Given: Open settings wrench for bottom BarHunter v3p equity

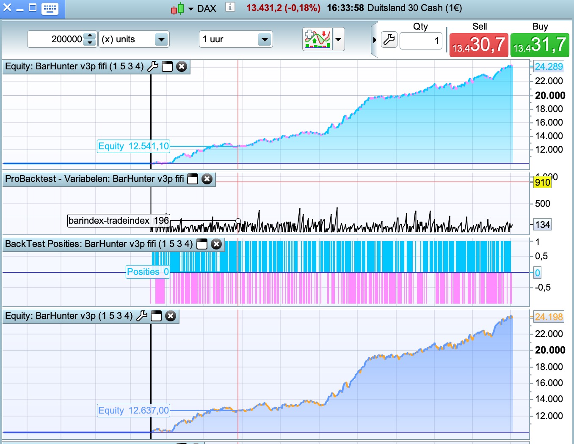Looking at the screenshot, I should pyautogui.click(x=142, y=316).
